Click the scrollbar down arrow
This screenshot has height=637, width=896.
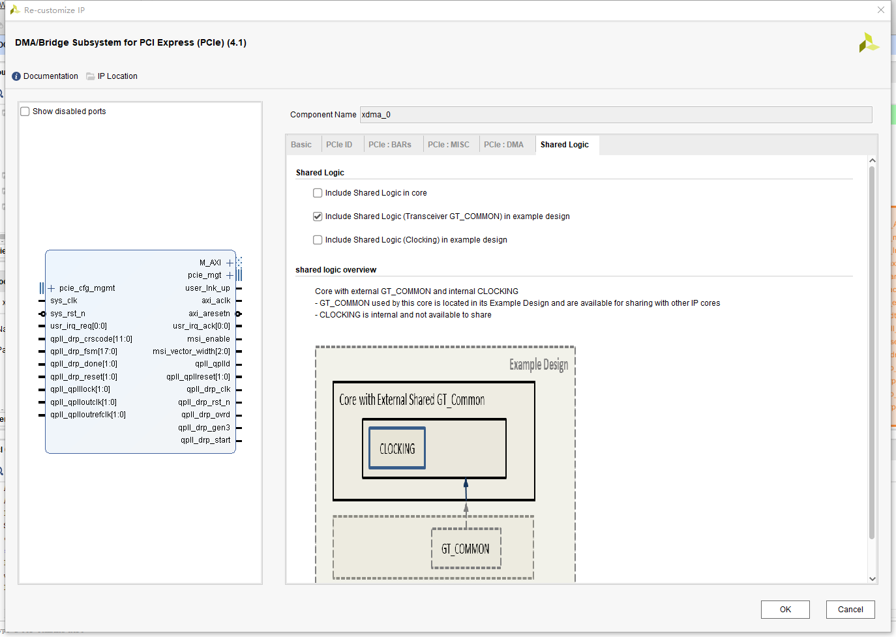(x=873, y=578)
